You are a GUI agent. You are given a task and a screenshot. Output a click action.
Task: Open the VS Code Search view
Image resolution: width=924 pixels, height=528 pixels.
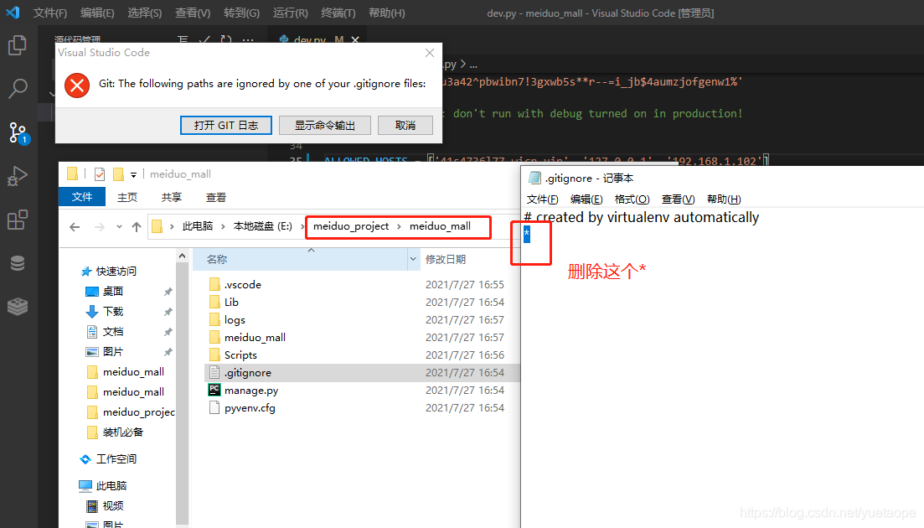tap(18, 88)
